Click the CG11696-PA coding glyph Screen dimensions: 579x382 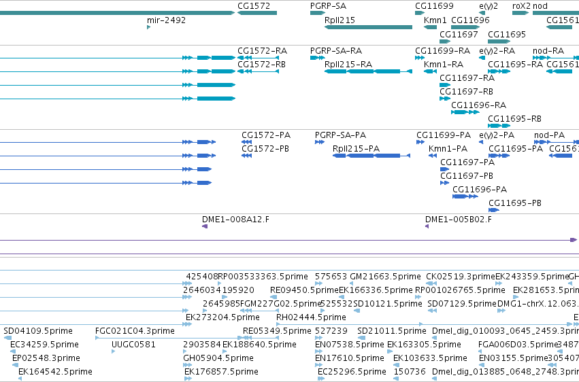click(x=465, y=197)
